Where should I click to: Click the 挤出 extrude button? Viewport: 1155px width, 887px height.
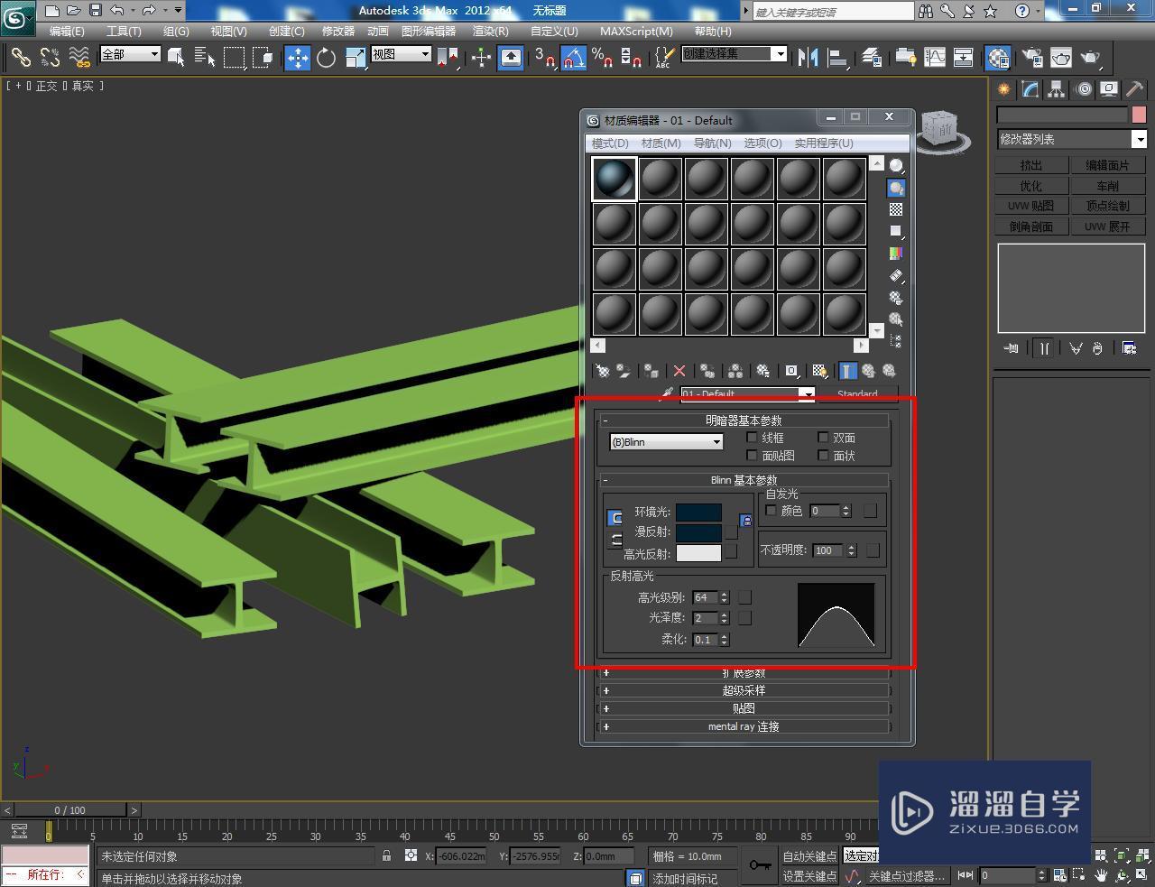tap(1030, 165)
